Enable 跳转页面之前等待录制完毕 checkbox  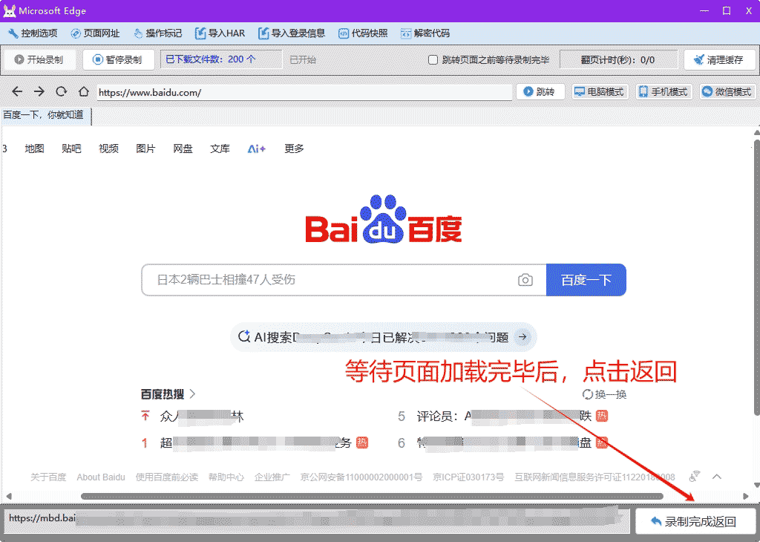click(433, 59)
